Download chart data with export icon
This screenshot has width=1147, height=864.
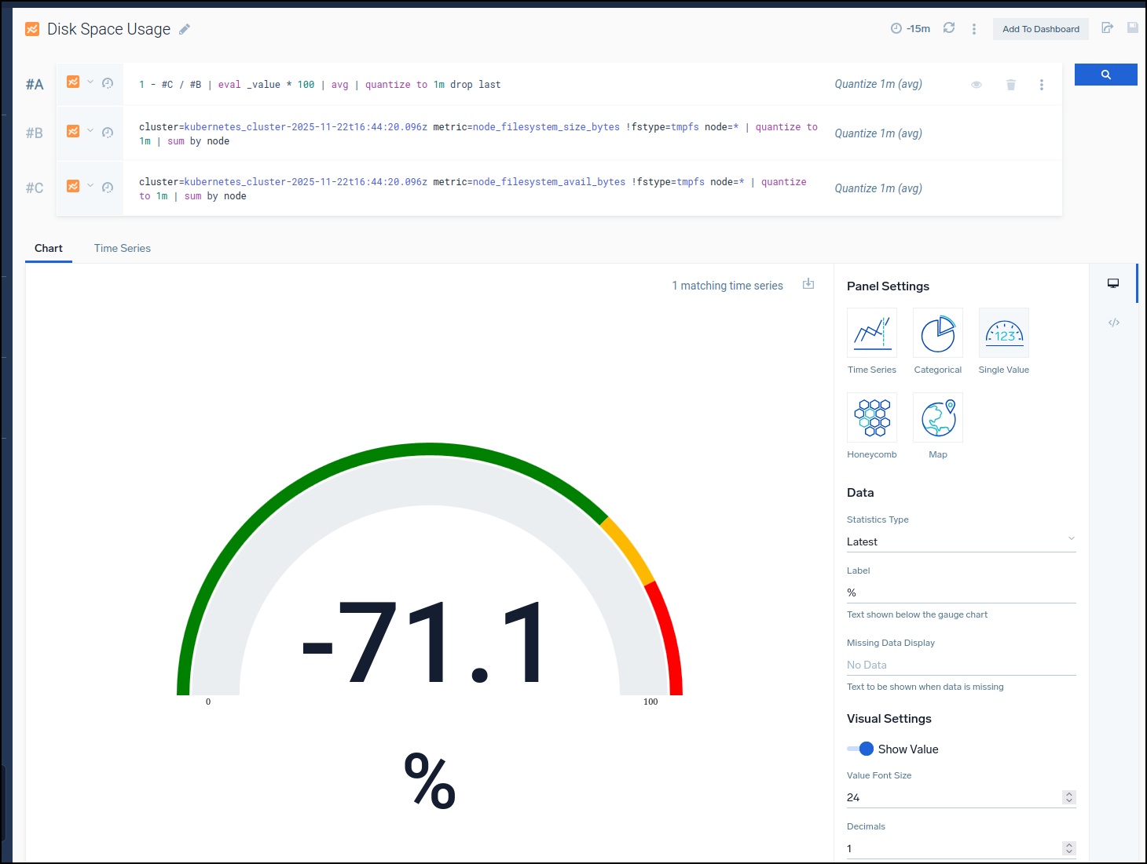(x=808, y=284)
